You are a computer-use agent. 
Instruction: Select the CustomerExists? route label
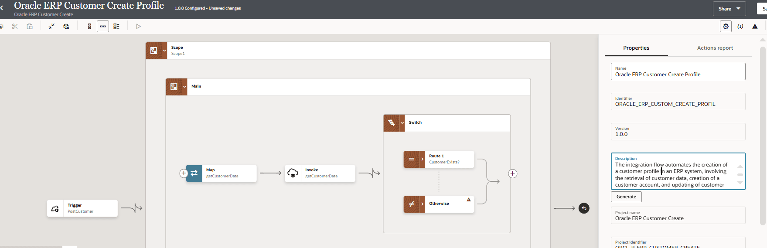pos(444,162)
